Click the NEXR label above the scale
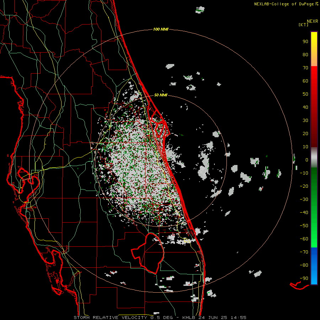Image resolution: width=320 pixels, height=320 pixels. tap(313, 21)
